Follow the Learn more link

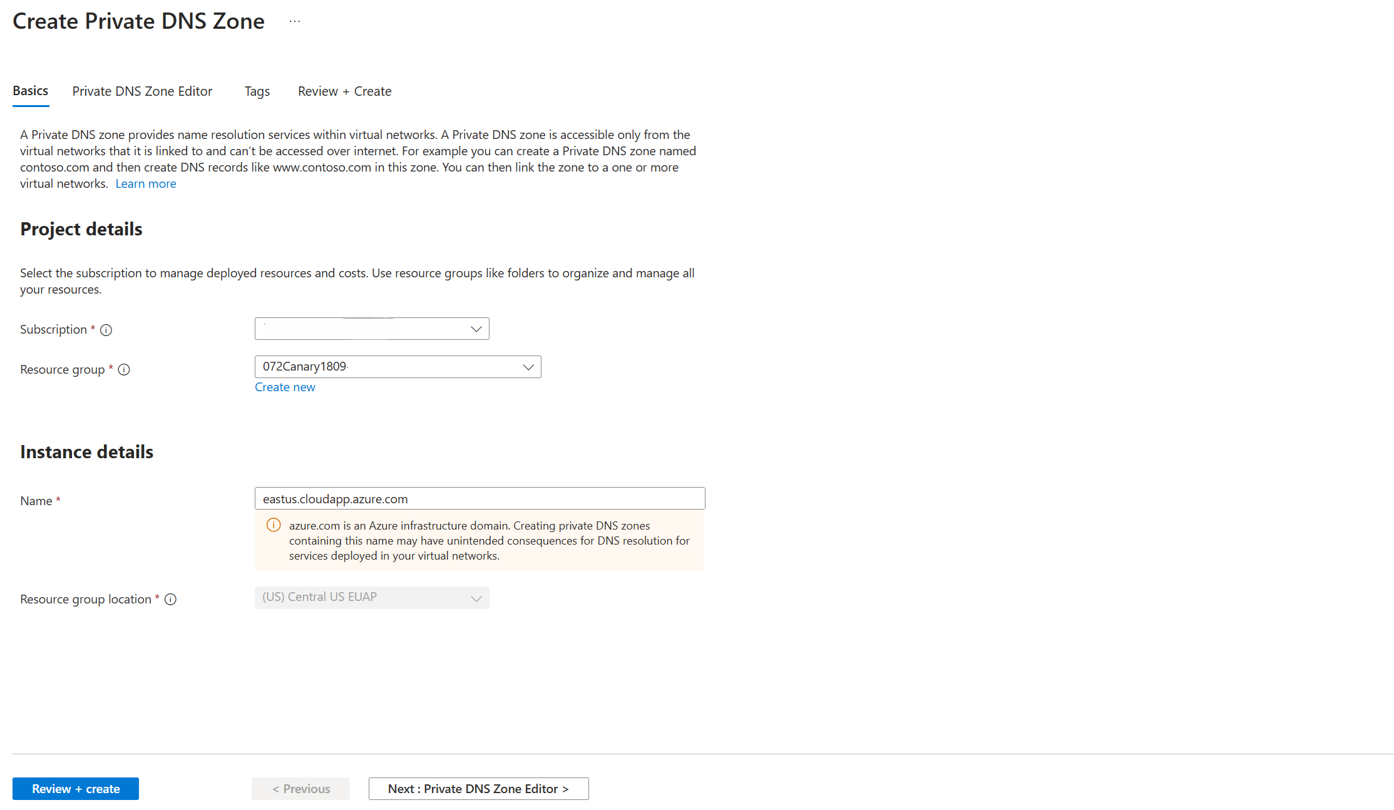tap(146, 183)
